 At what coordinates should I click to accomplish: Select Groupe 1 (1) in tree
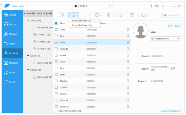[x=41, y=34]
